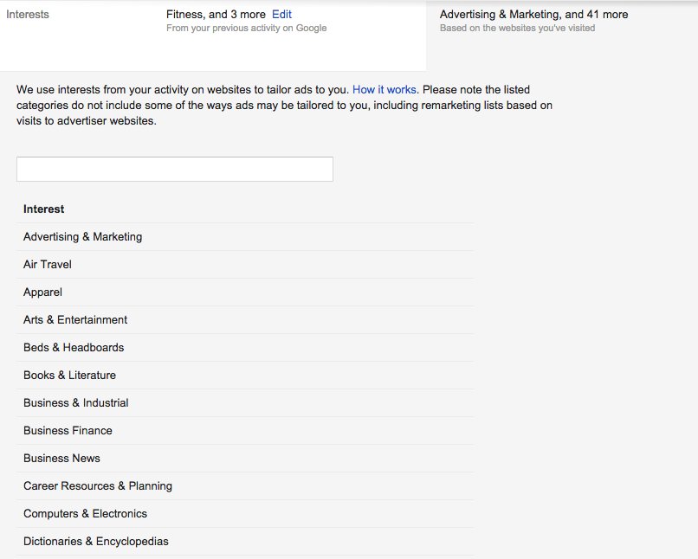Select Career Resources & Planning interest
This screenshot has width=698, height=559.
pos(98,486)
